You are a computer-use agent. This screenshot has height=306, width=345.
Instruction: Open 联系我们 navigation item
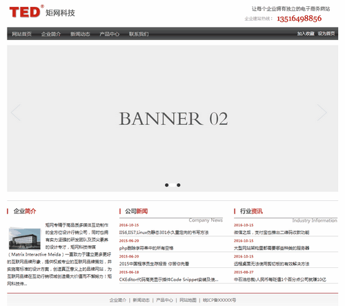pos(139,34)
